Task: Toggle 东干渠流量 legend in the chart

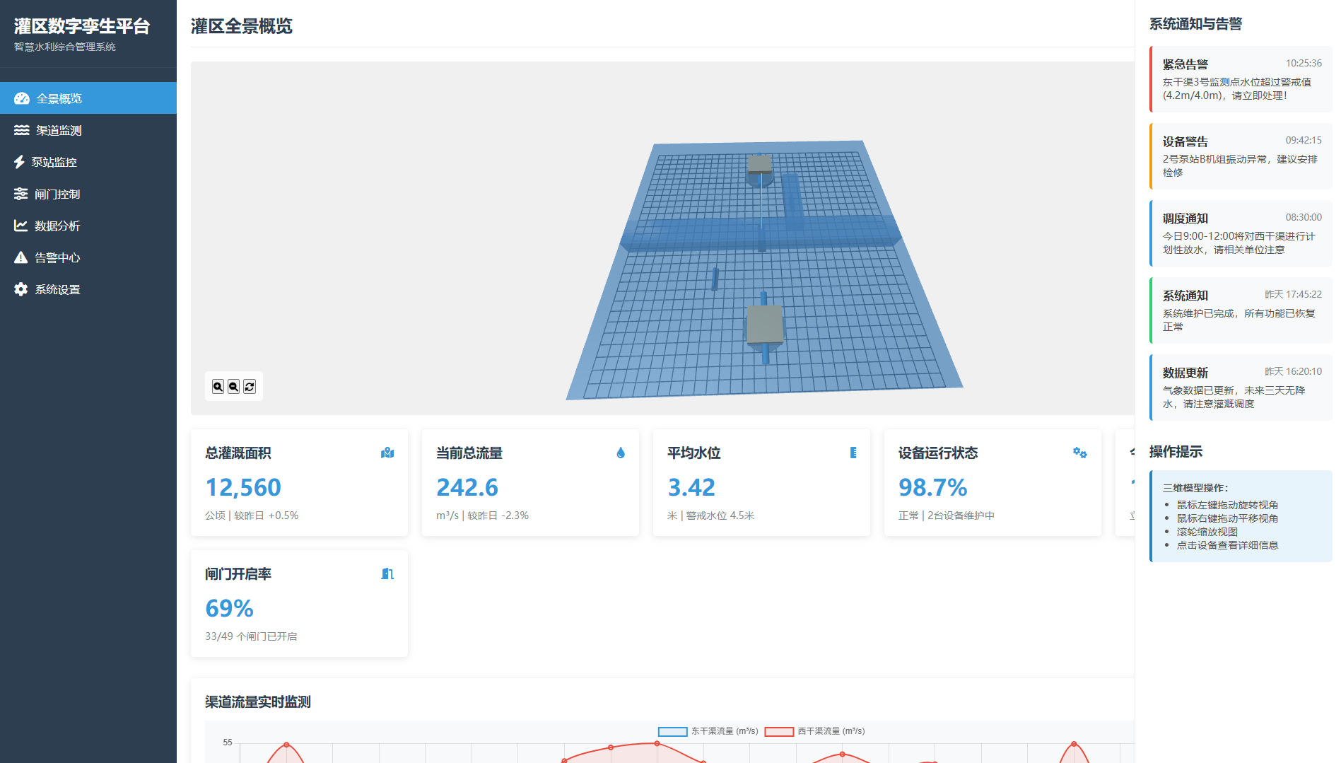Action: (708, 731)
